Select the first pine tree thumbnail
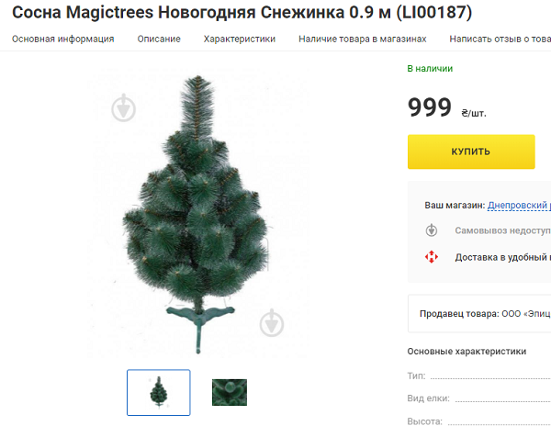Image resolution: width=551 pixels, height=426 pixels. click(x=159, y=392)
